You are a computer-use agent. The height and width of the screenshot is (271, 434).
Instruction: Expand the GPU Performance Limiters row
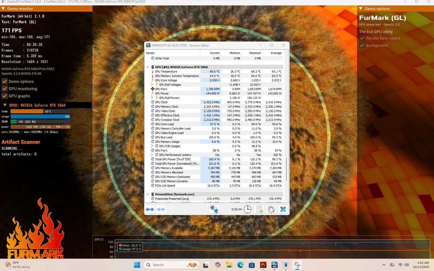[x=152, y=155]
